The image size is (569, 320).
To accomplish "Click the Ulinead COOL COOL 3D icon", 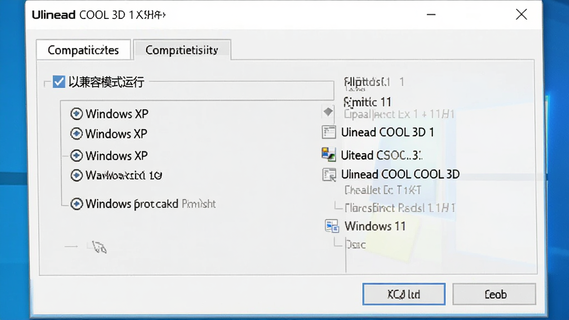I will coord(329,174).
